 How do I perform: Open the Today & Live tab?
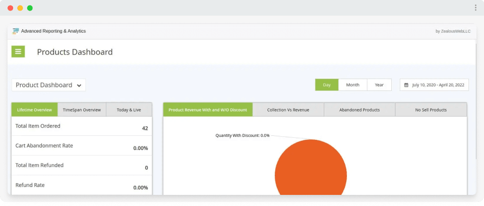pos(129,110)
